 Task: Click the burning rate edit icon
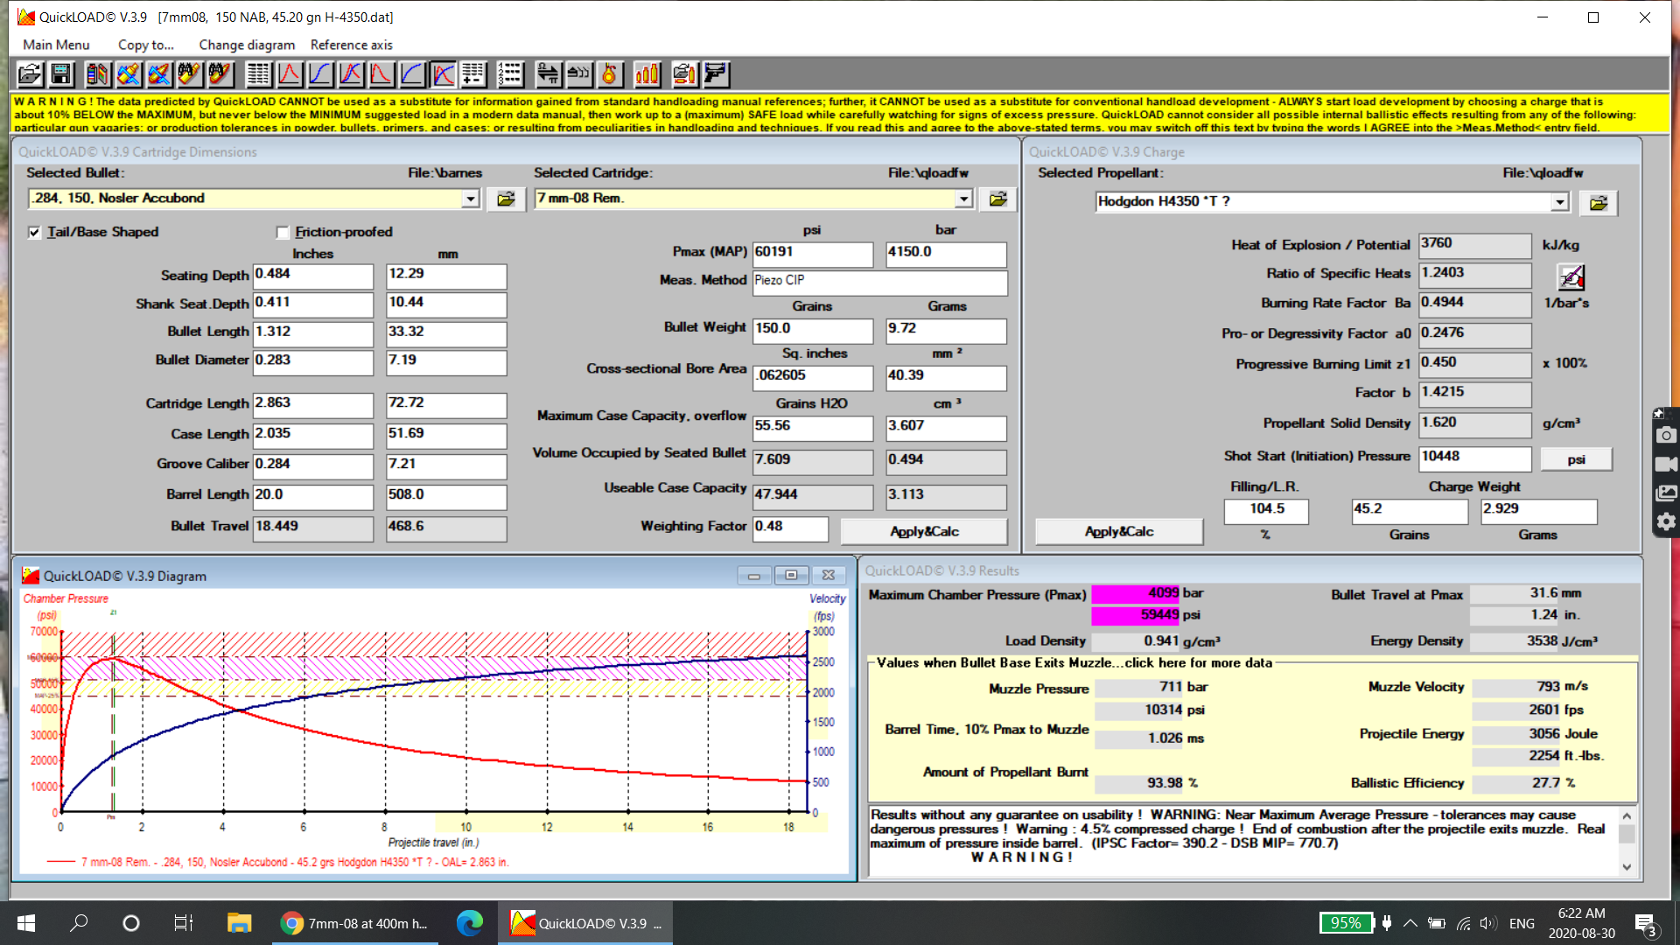point(1571,277)
